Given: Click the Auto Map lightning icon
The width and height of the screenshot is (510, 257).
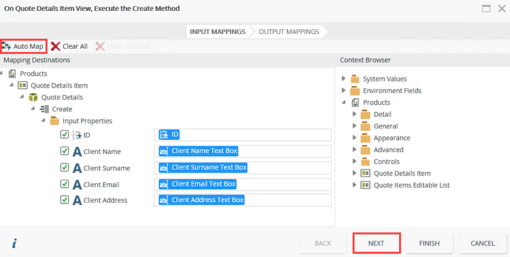Looking at the screenshot, I should [x=7, y=46].
